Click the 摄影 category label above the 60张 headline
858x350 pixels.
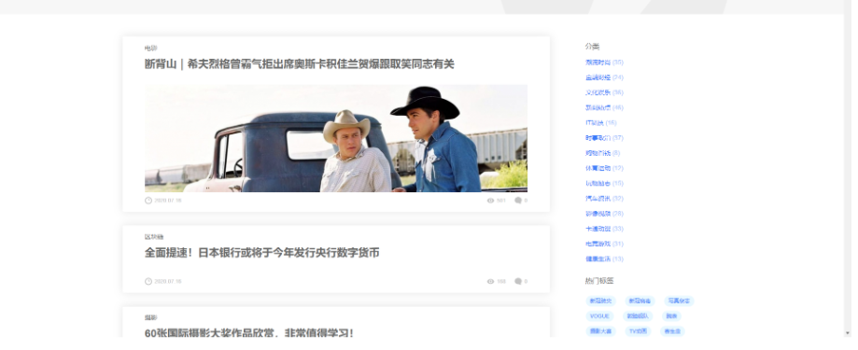(150, 317)
